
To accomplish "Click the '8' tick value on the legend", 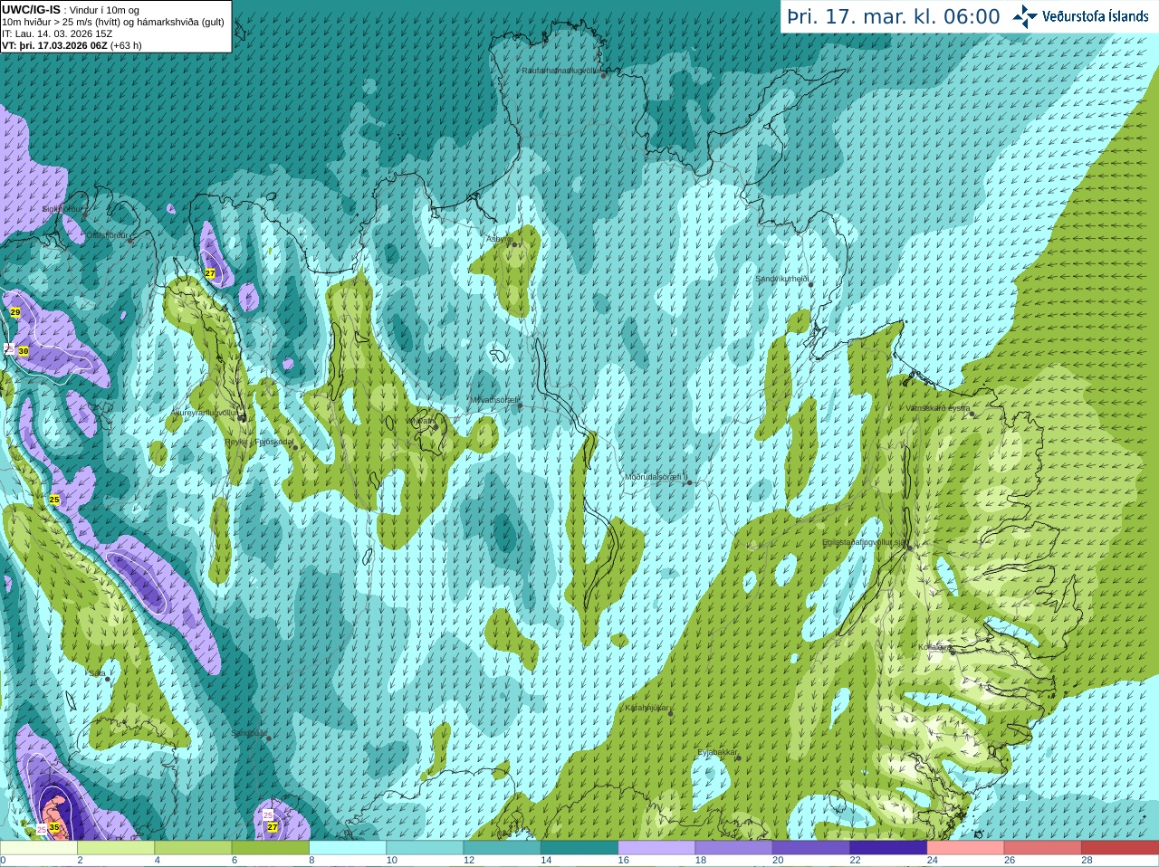I will [311, 861].
